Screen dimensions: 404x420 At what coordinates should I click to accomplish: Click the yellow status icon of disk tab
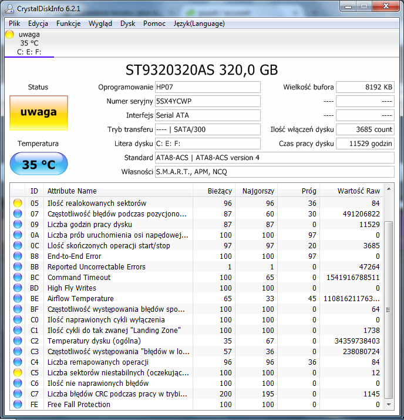(x=9, y=34)
